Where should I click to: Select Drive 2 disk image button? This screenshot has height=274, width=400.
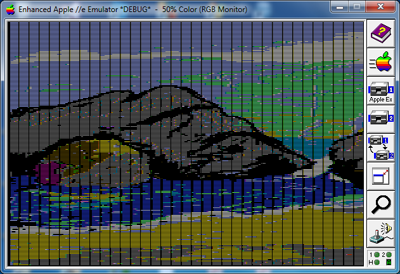[x=380, y=119]
